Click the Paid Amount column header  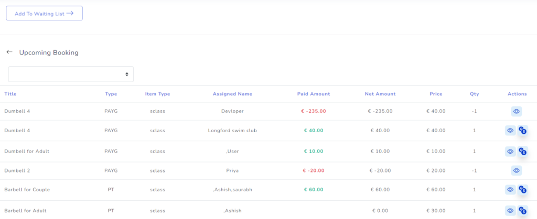click(313, 94)
